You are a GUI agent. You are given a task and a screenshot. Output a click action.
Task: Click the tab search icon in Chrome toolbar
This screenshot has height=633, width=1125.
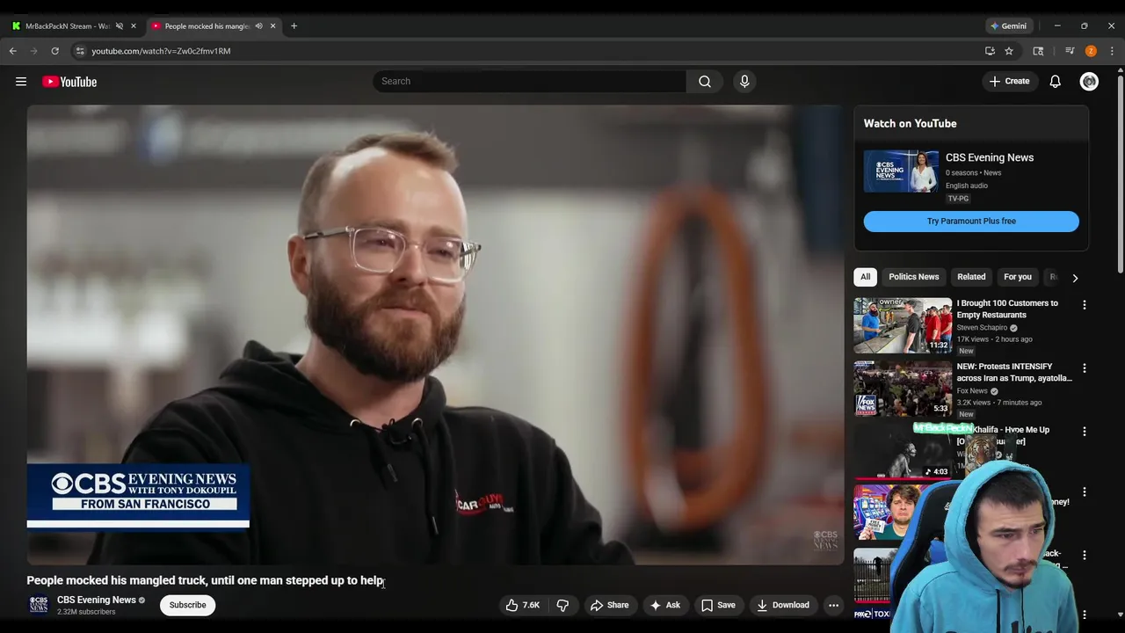click(x=1038, y=51)
